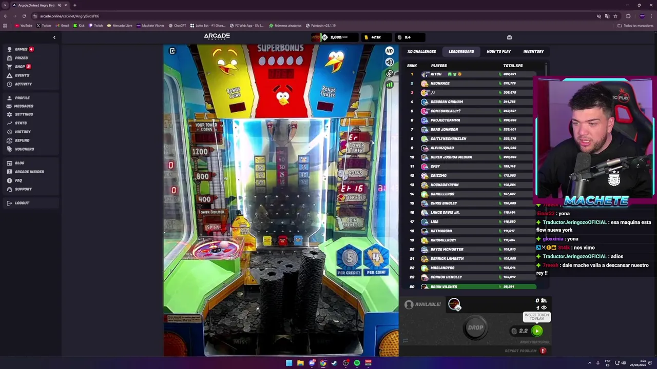Click the Arcade Online logo
The height and width of the screenshot is (369, 657).
217,36
